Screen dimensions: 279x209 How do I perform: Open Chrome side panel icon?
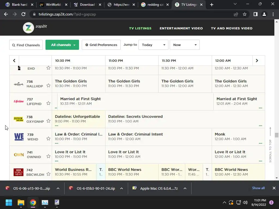point(256,14)
